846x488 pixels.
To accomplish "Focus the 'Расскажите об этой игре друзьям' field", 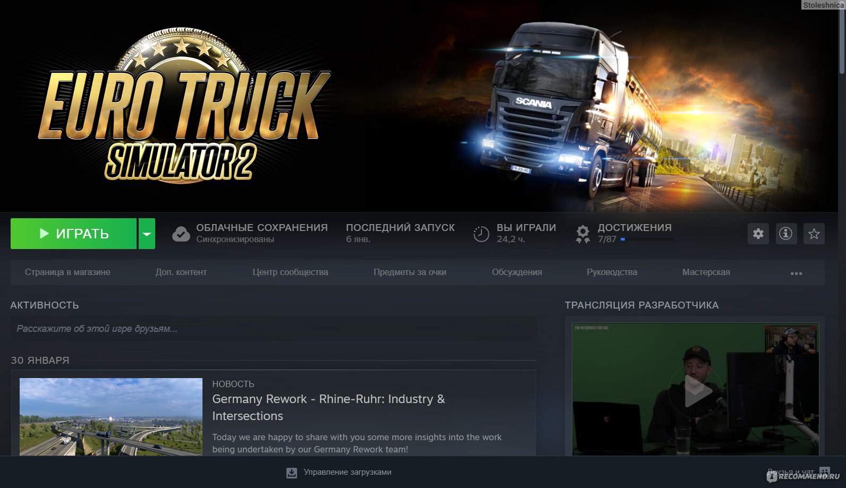I will click(274, 329).
